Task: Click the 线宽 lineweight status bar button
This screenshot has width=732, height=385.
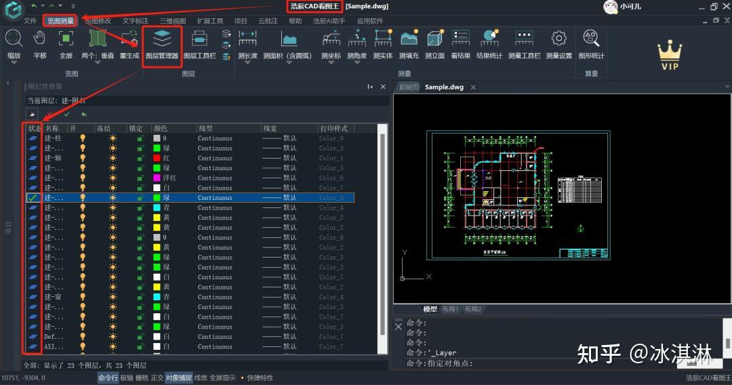Action: (x=201, y=378)
